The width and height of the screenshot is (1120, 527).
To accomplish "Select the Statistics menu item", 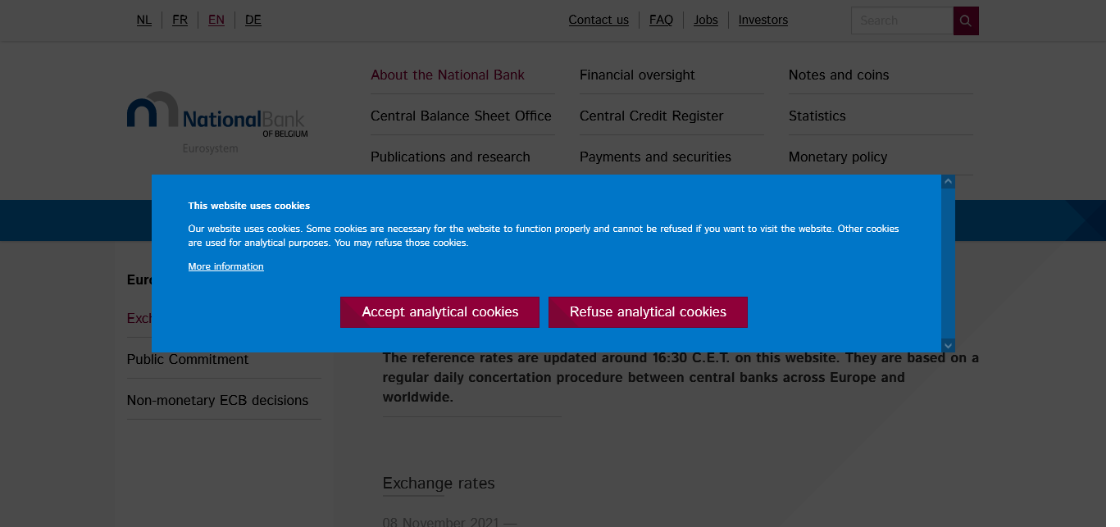I will point(817,116).
